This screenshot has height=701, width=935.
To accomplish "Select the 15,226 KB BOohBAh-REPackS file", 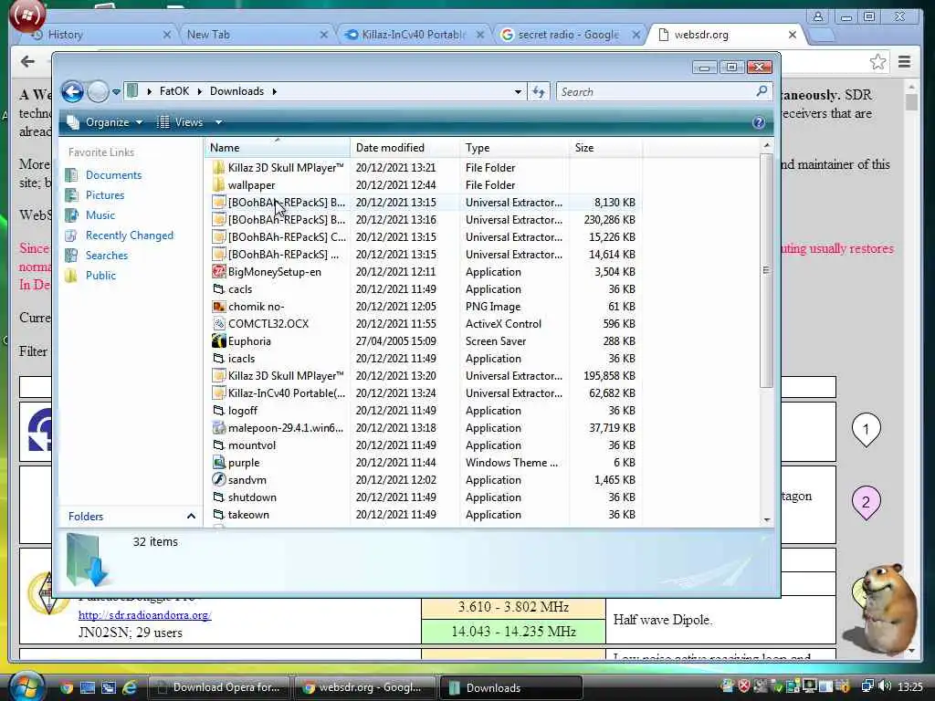I will click(424, 236).
